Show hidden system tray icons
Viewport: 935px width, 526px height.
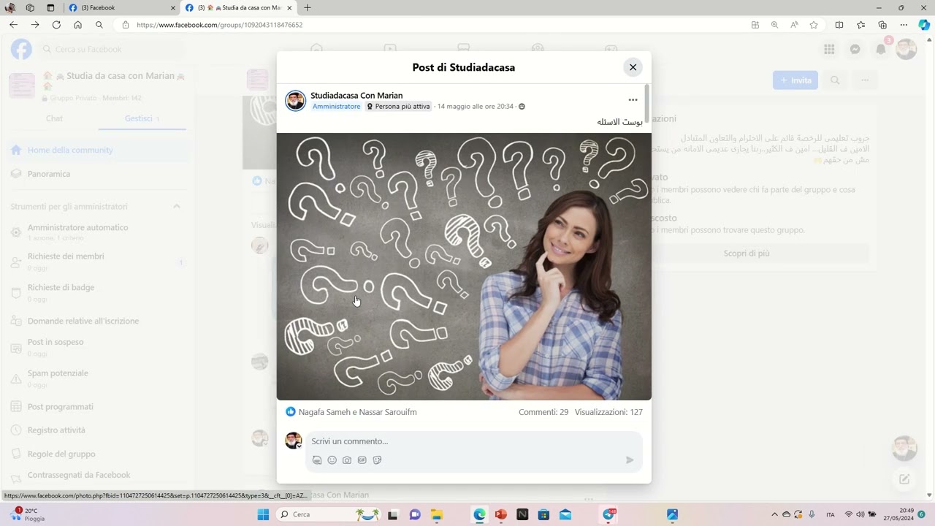coord(775,514)
